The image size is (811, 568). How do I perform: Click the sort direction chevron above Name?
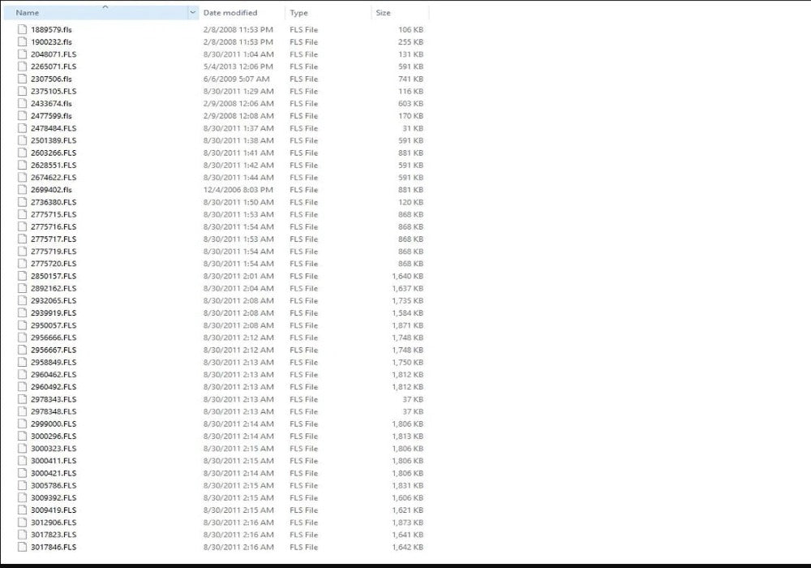[105, 6]
